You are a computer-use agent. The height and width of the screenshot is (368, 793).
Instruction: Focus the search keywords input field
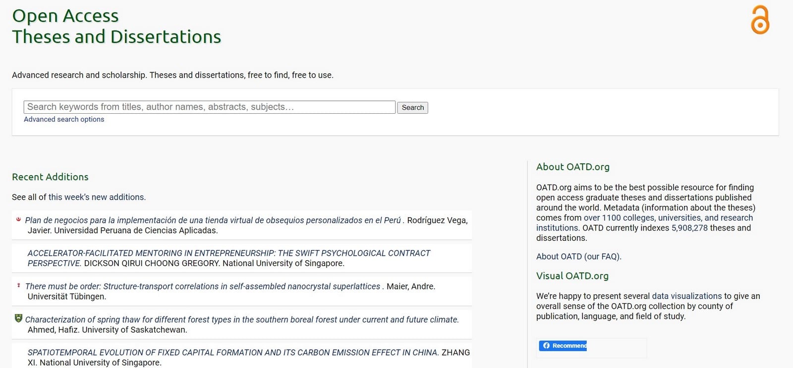[210, 107]
